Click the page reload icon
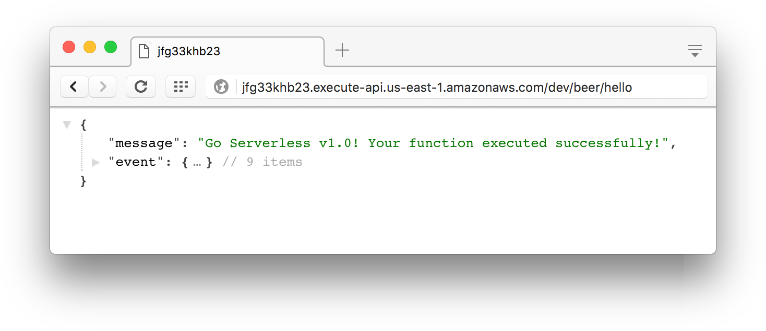Image resolution: width=766 pixels, height=331 pixels. (140, 87)
